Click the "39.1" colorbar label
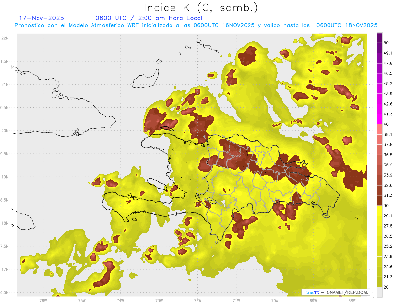This screenshot has height=305, width=395. pyautogui.click(x=388, y=134)
